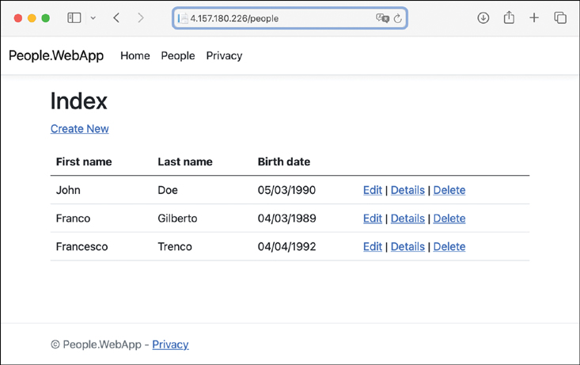Click the Share icon in toolbar

[x=509, y=18]
